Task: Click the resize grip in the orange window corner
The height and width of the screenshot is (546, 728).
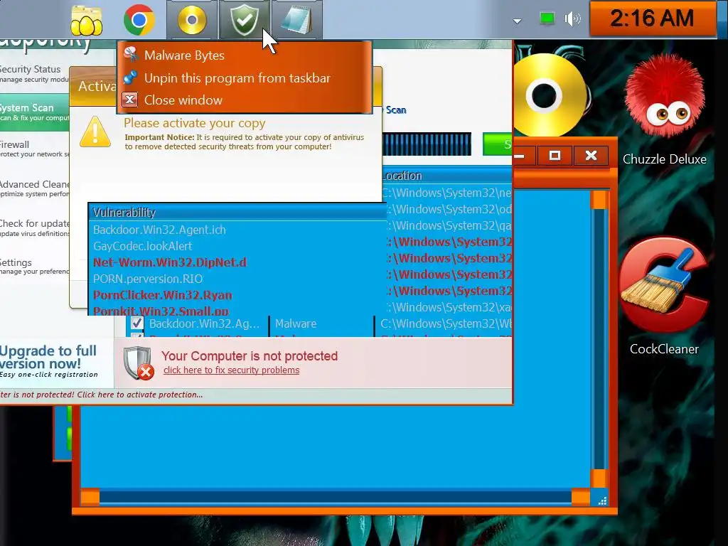Action: click(x=602, y=500)
